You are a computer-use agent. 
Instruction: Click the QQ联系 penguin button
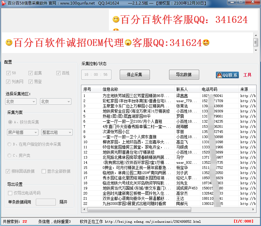[227, 75]
